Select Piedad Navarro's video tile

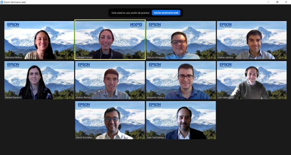point(39,80)
